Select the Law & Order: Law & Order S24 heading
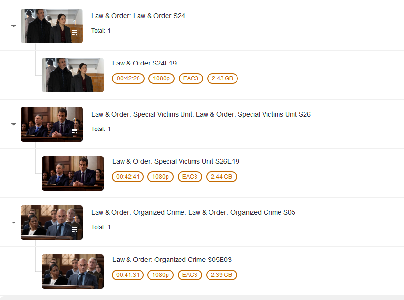 138,16
